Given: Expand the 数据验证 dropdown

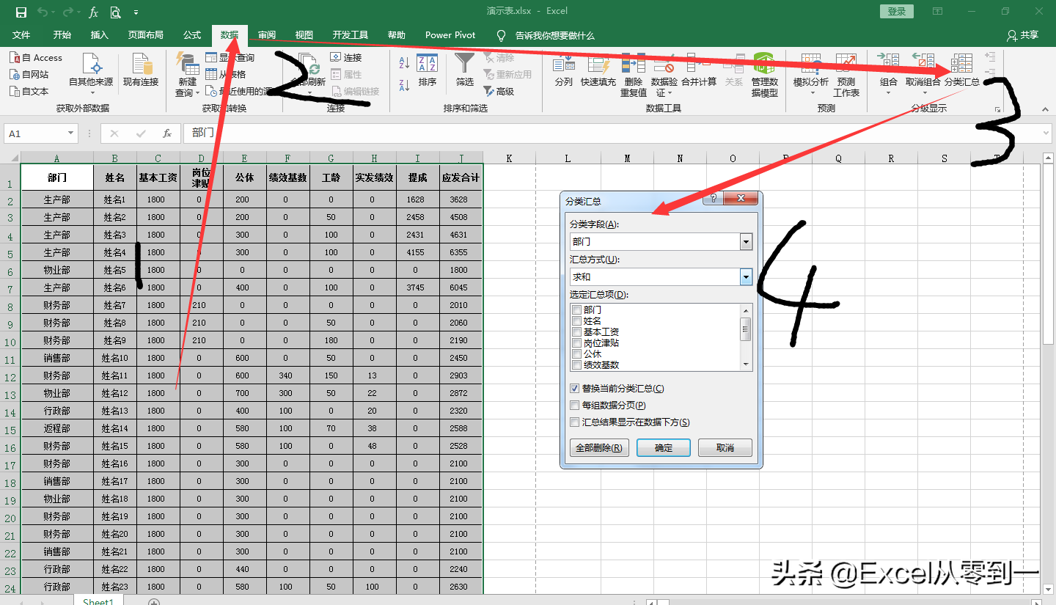Looking at the screenshot, I should coord(670,93).
